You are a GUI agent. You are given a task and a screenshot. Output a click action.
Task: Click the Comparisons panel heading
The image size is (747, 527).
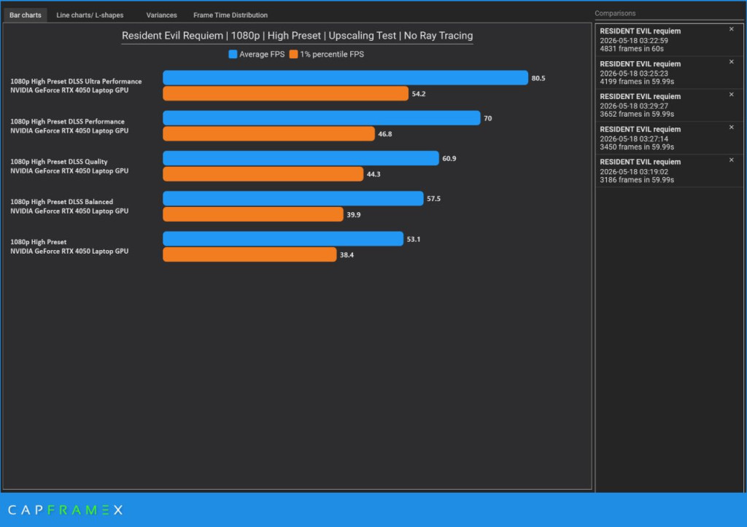615,13
